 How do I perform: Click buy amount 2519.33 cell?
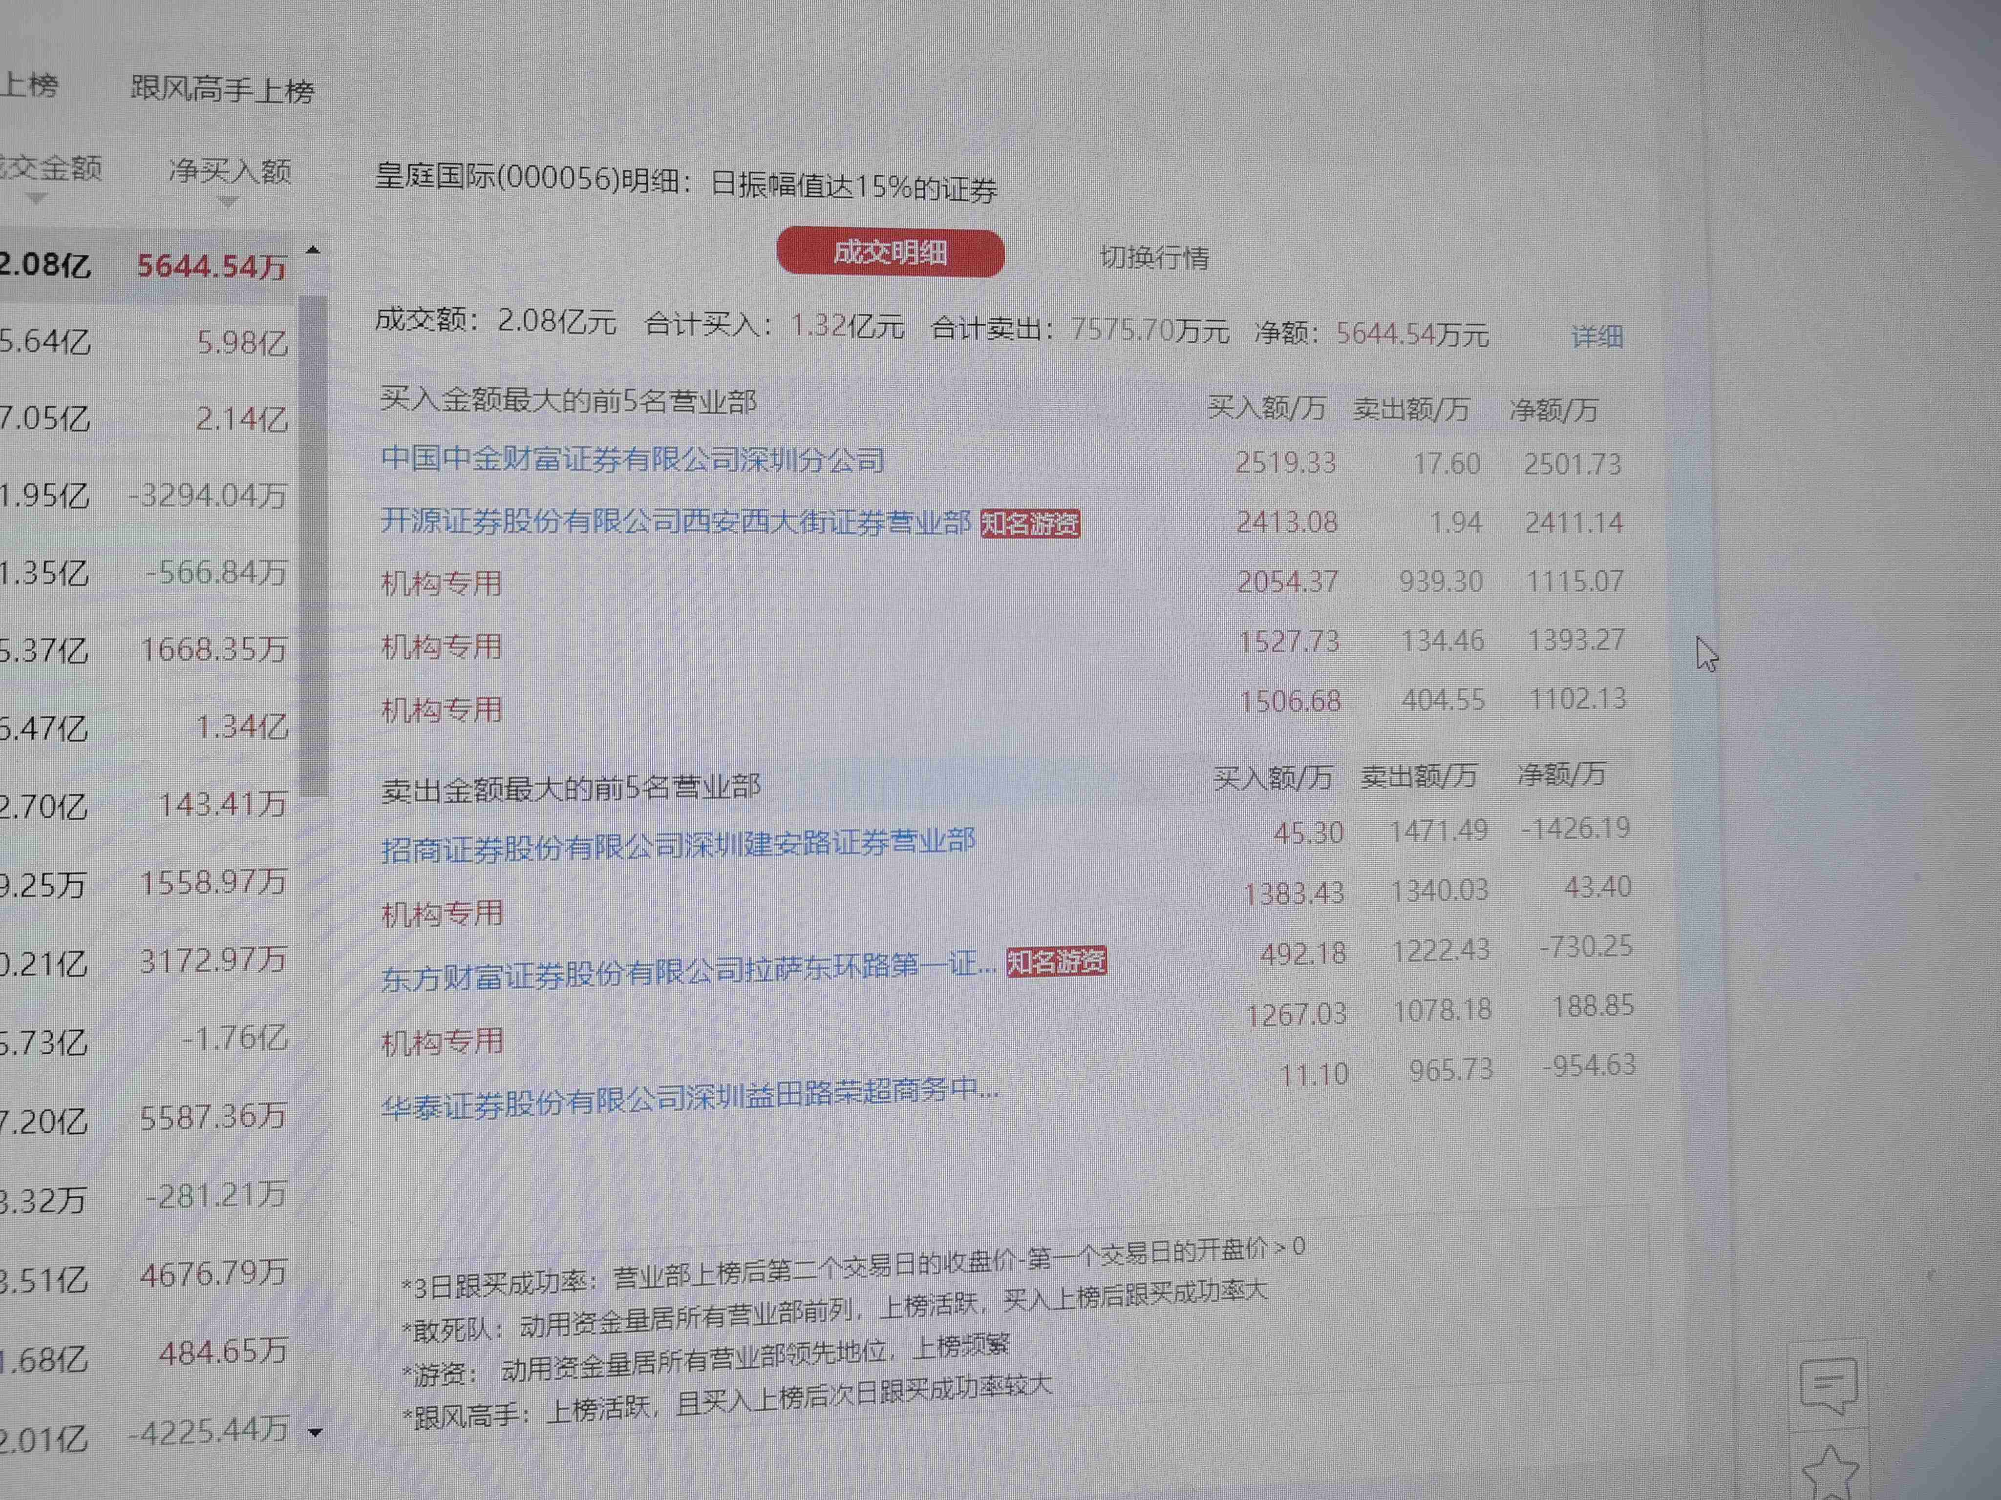tap(1285, 462)
